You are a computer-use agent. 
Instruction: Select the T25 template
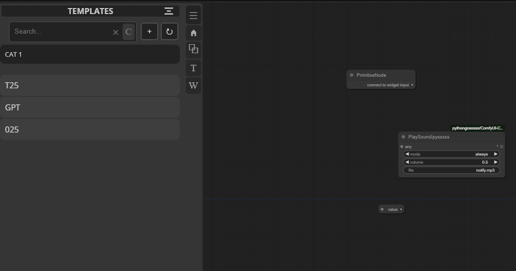click(x=90, y=85)
